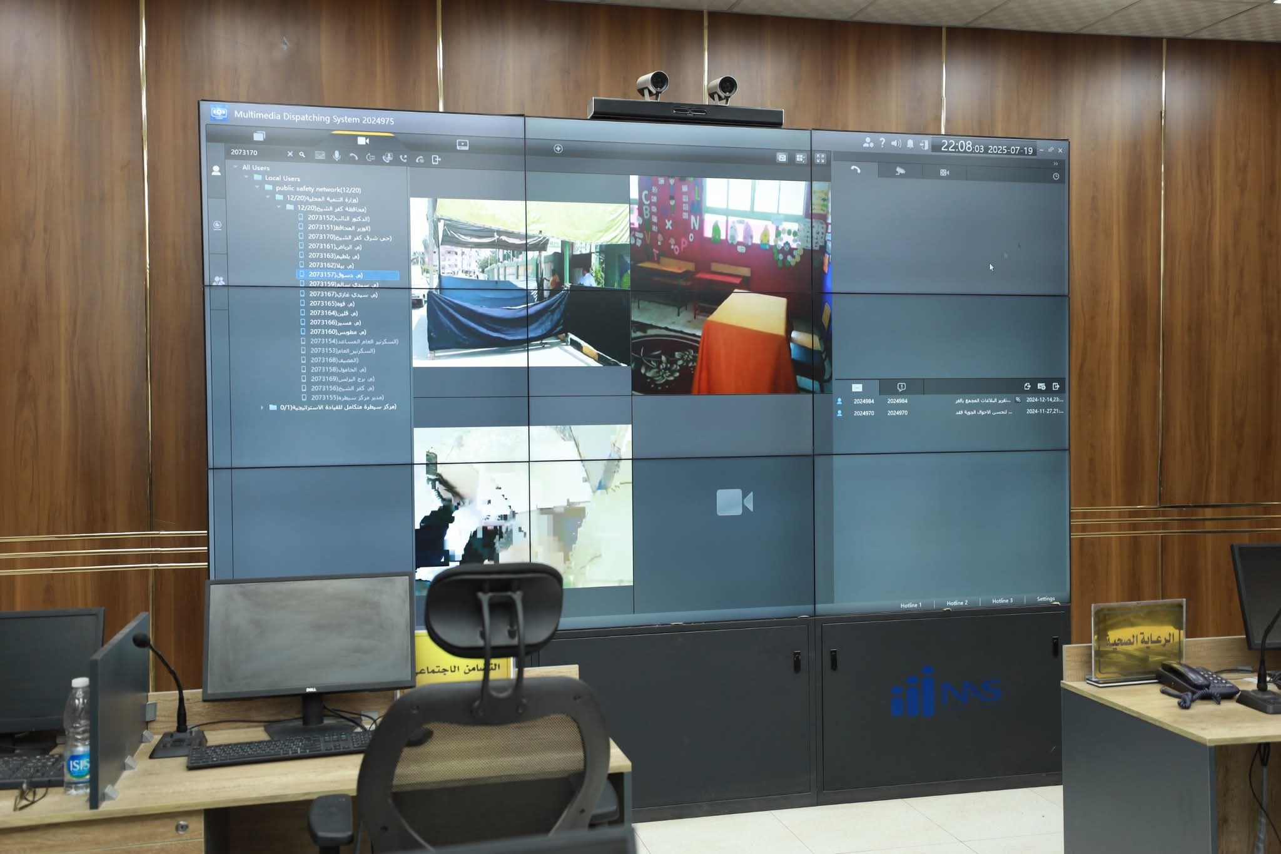Click the Hotline 2 button
The width and height of the screenshot is (1281, 854).
point(957,603)
